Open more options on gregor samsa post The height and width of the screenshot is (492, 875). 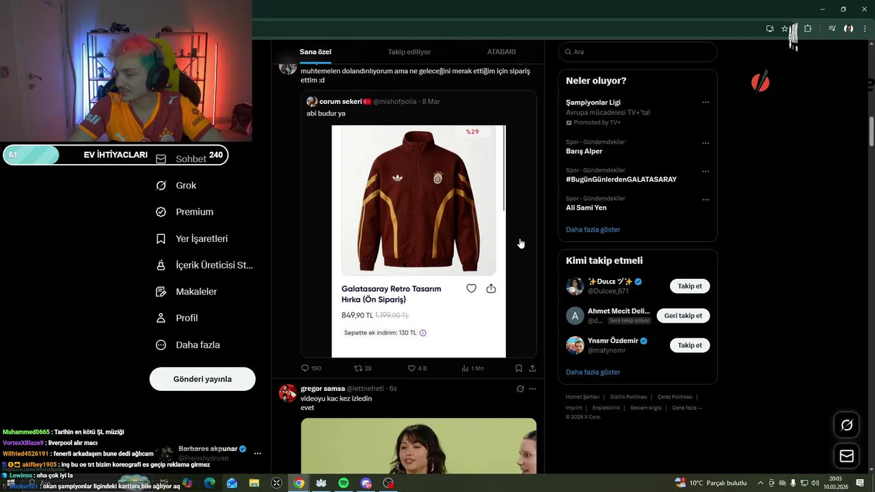[x=533, y=389]
